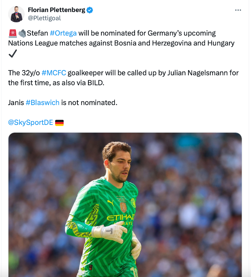
Task: Click the German flag emoji
Action: click(x=59, y=123)
